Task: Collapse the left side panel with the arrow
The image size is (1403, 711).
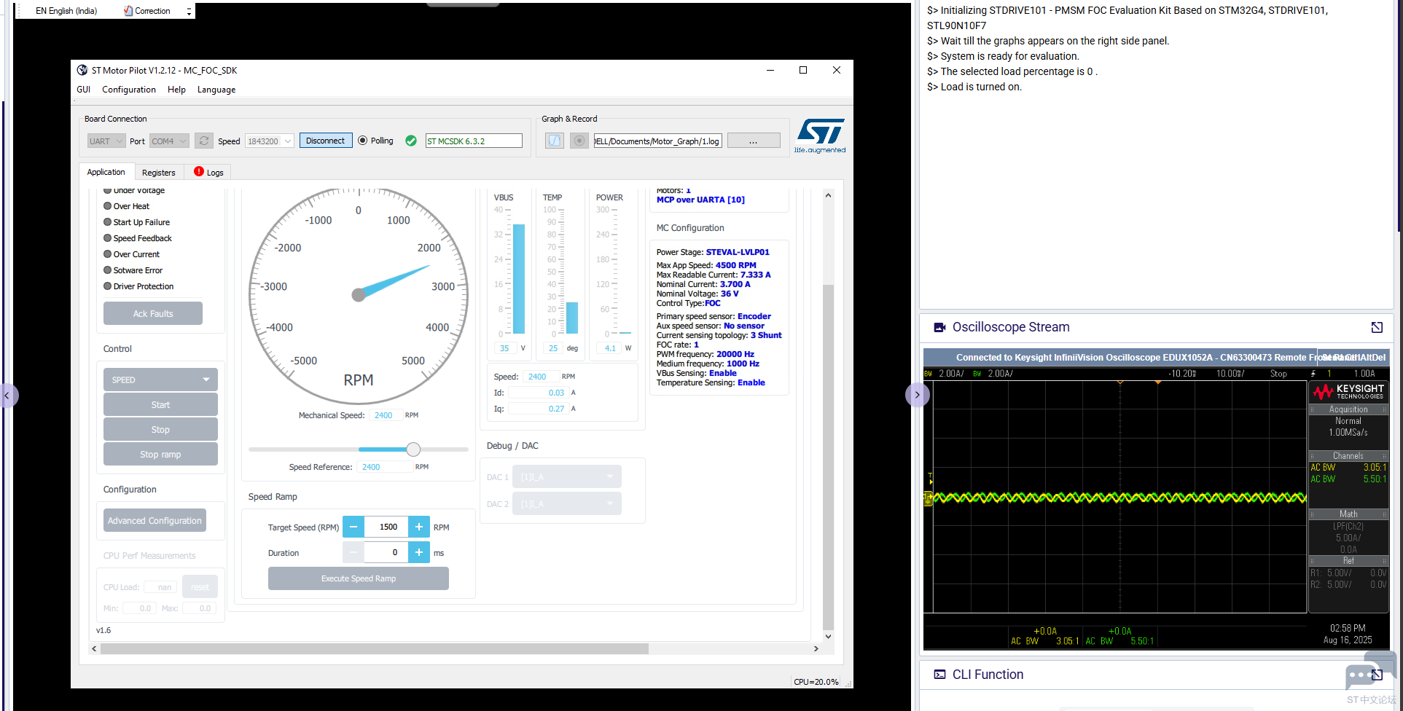Action: 7,396
